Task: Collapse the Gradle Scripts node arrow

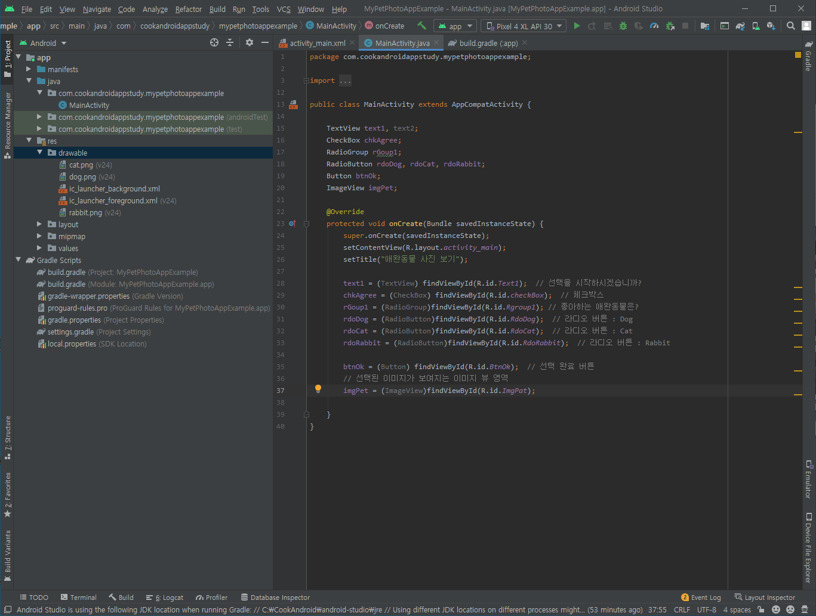Action: (x=18, y=260)
